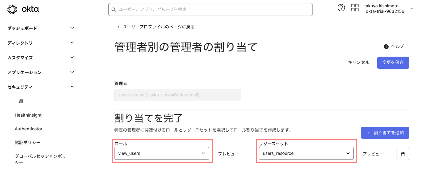Open the apps grid icon
Image resolution: width=442 pixels, height=172 pixels.
(x=355, y=8)
